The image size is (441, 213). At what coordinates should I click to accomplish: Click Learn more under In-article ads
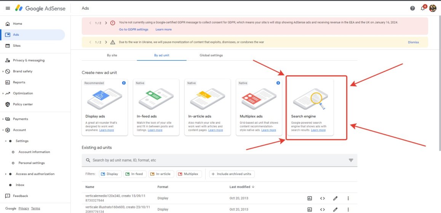[x=216, y=130]
